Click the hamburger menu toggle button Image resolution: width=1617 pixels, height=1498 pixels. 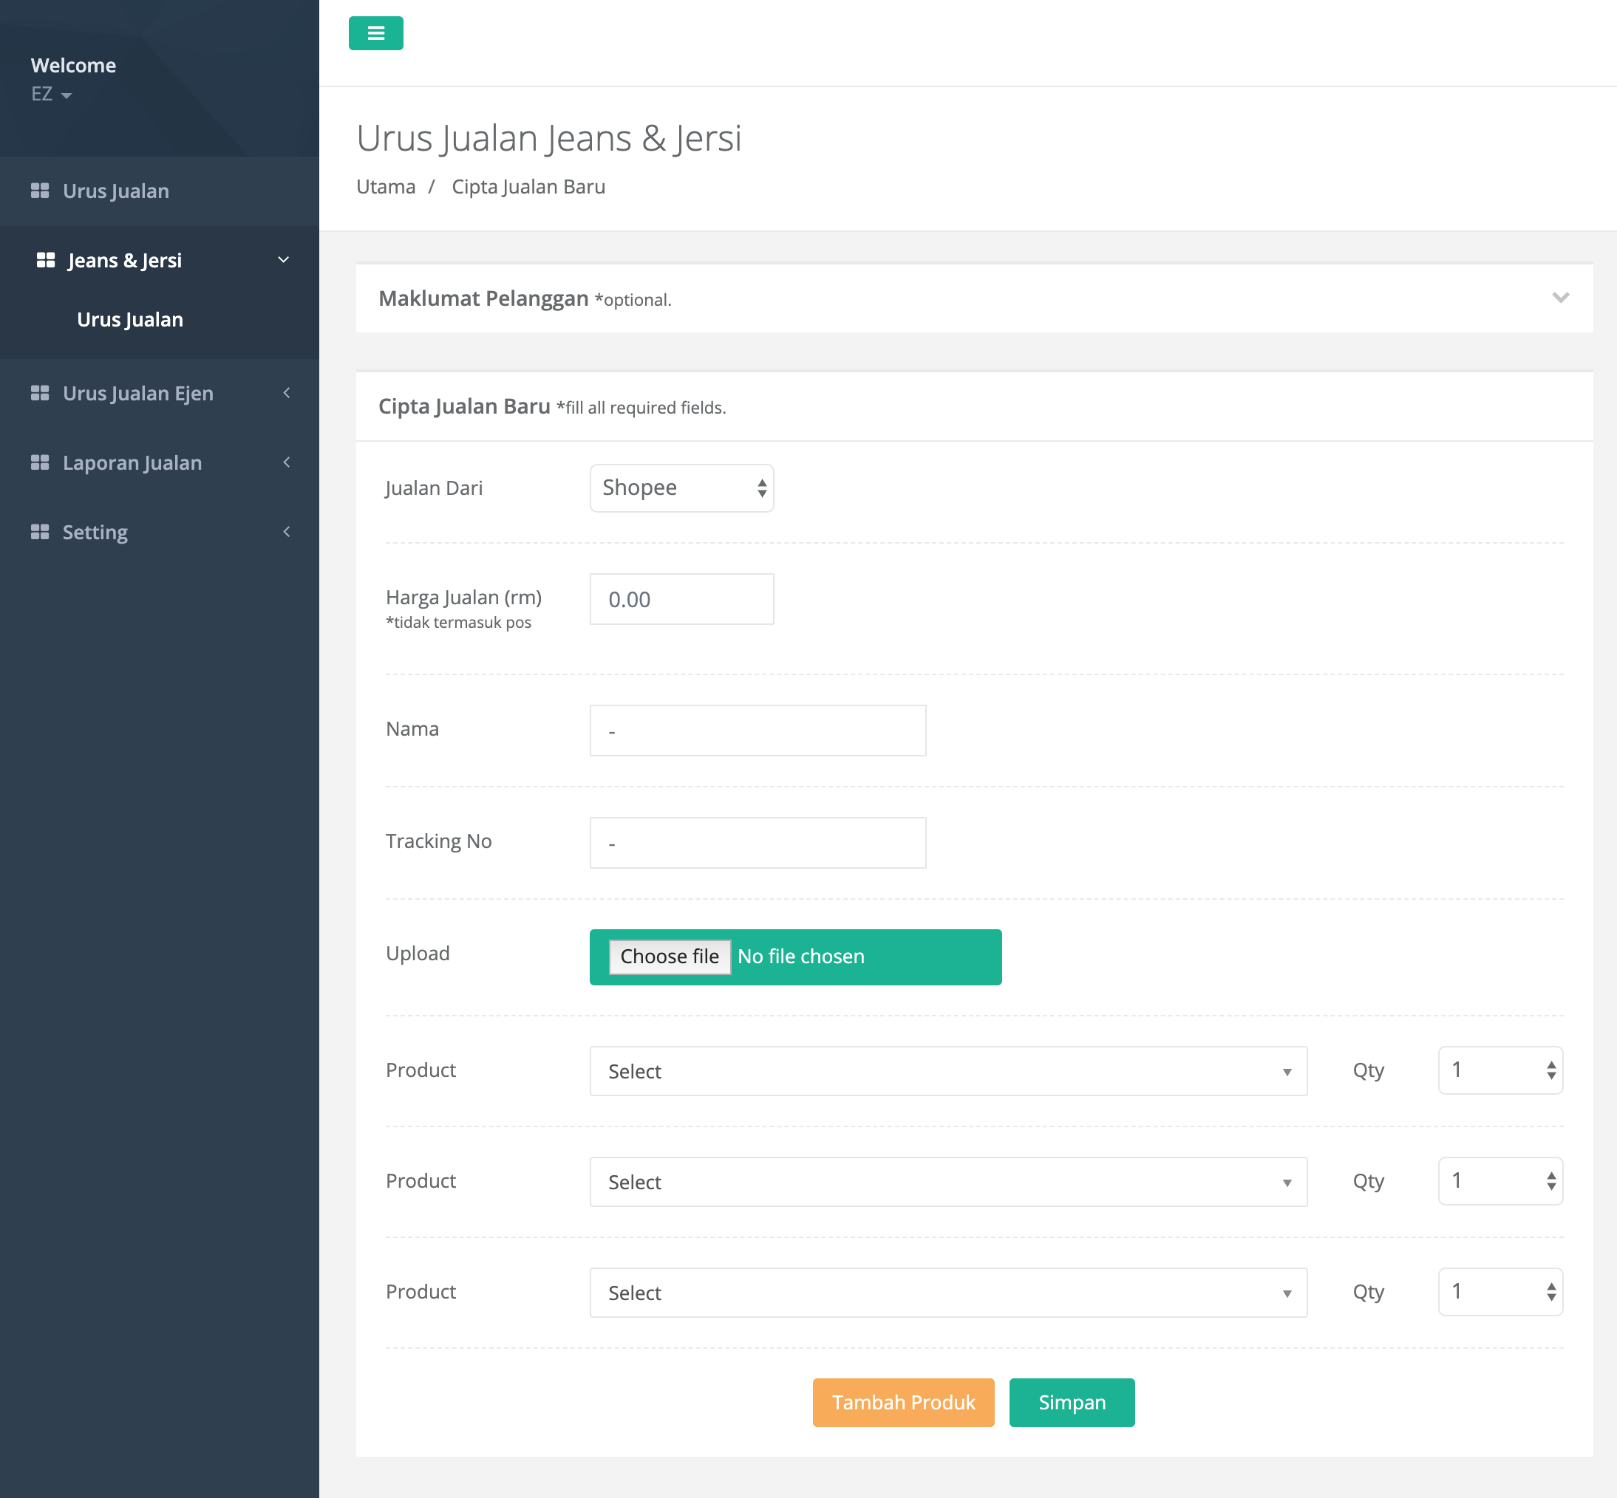click(375, 33)
